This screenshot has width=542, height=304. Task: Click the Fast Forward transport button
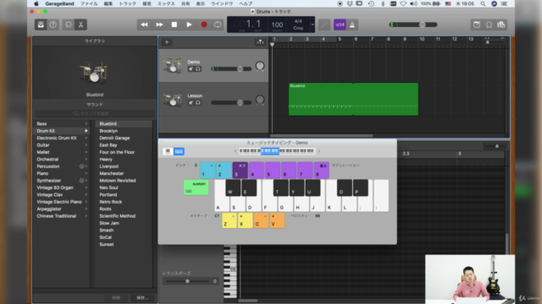point(159,24)
